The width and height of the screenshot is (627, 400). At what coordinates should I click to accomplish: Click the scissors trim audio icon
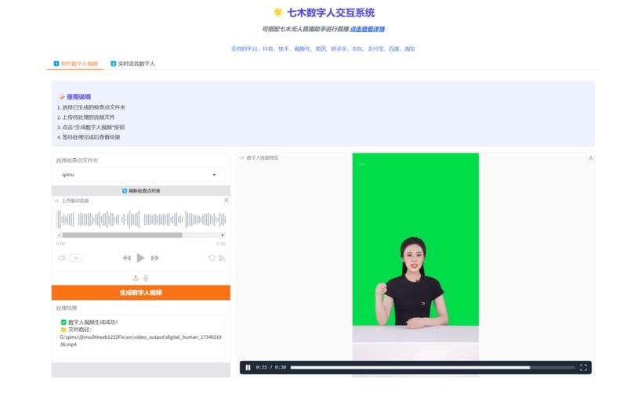[x=222, y=258]
